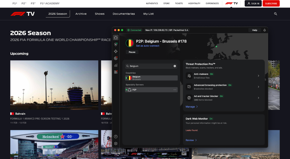Open the Authentics top menu link
Image resolution: width=290 pixels, height=159 pixels.
[152, 3]
